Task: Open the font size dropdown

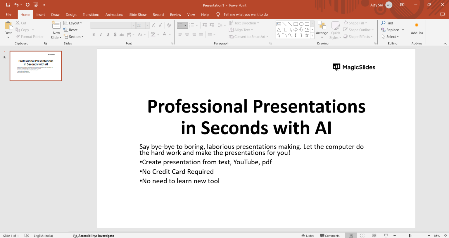Action: pos(147,25)
